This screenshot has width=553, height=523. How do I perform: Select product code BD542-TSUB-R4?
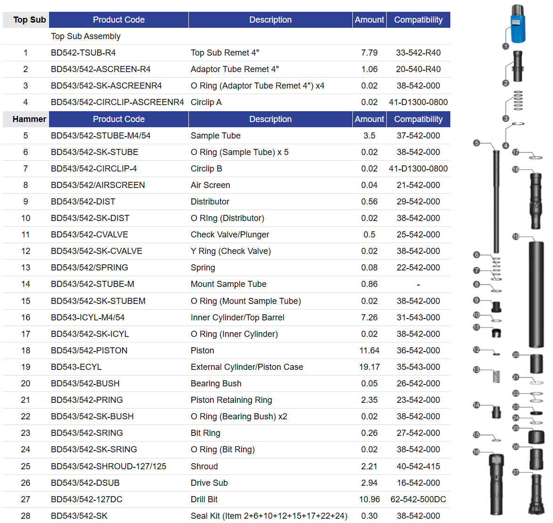coord(83,53)
